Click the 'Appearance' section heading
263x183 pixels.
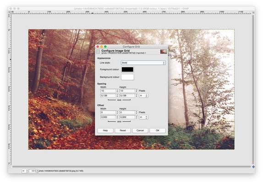pyautogui.click(x=104, y=58)
